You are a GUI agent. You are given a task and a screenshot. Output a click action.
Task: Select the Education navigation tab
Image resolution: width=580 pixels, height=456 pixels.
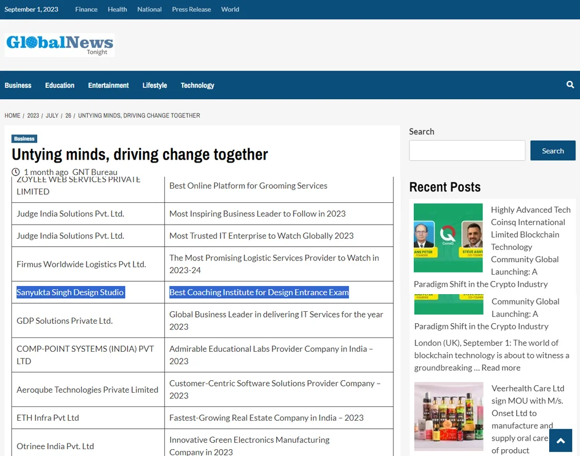[60, 85]
